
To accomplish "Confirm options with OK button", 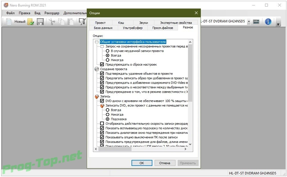I will point(142,163).
